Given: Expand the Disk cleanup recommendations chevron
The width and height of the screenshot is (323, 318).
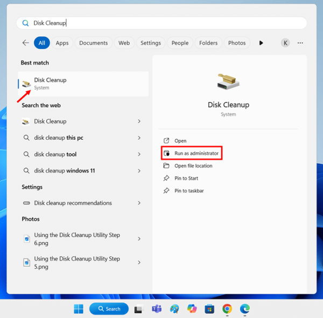Looking at the screenshot, I should click(x=139, y=203).
